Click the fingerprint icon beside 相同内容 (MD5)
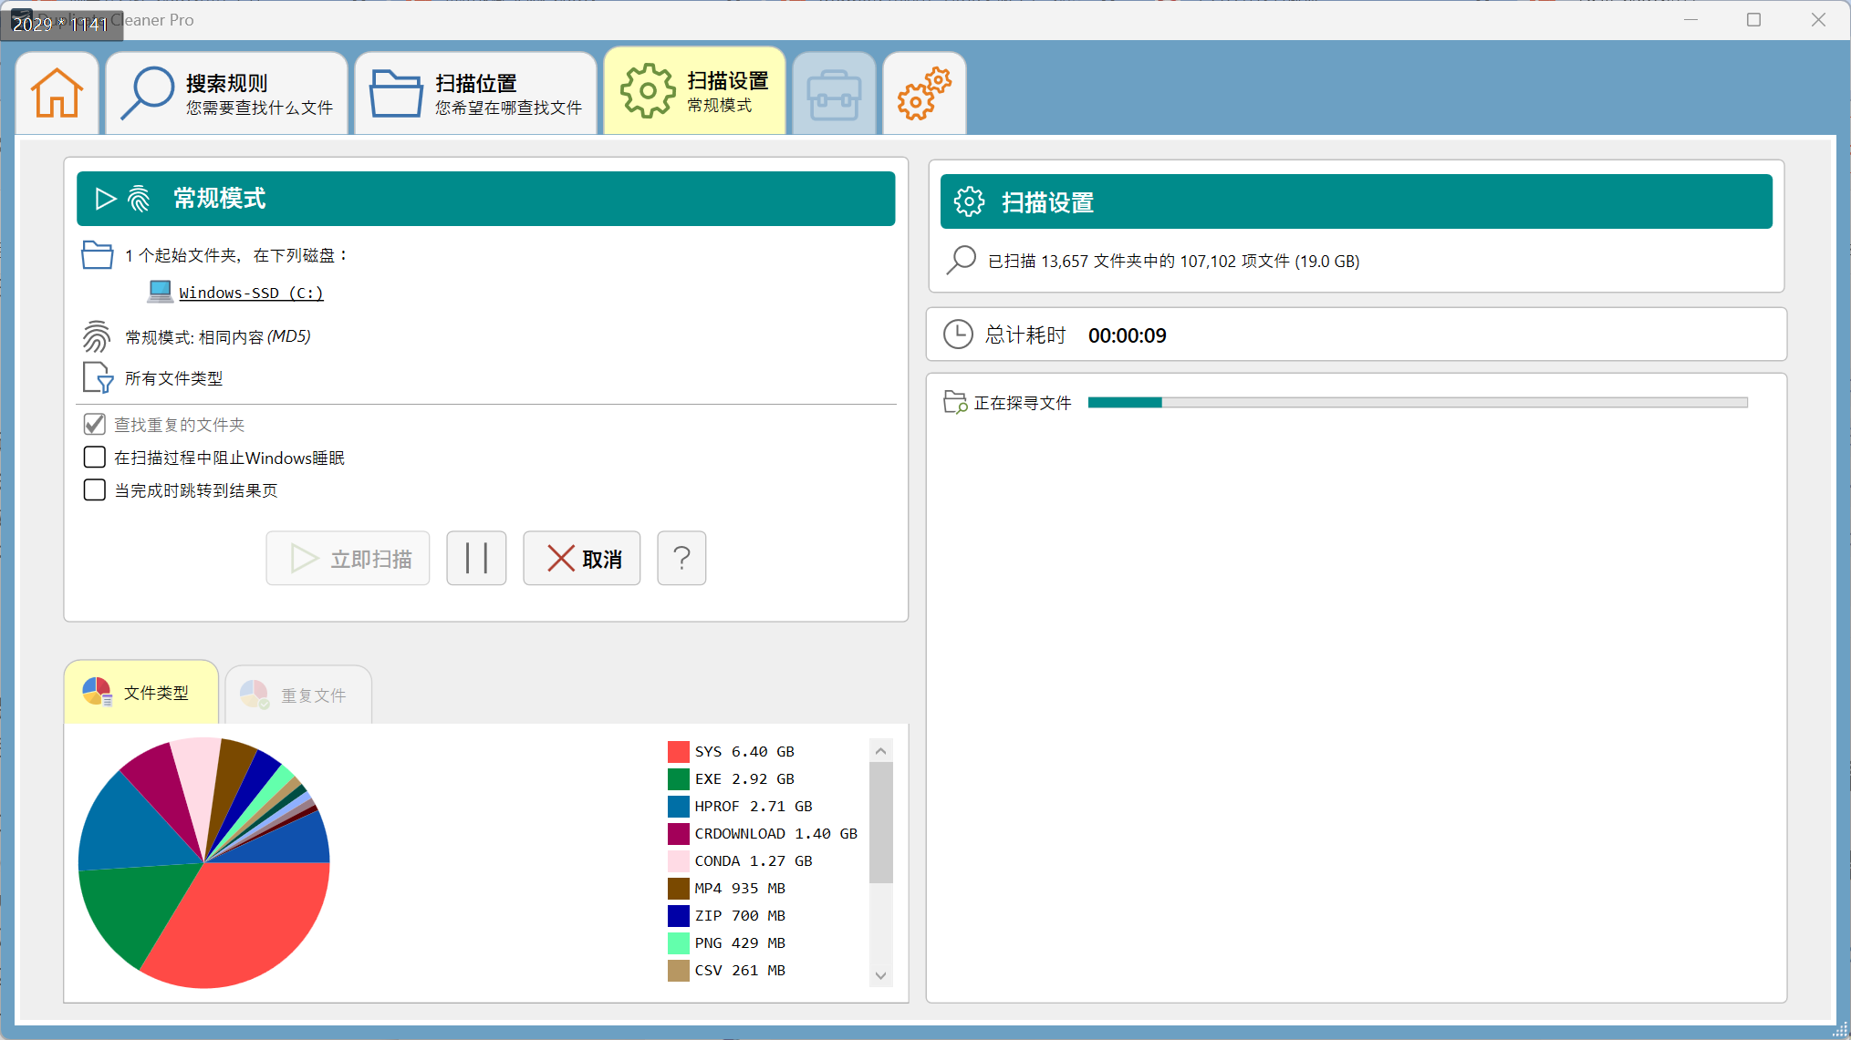Viewport: 1851px width, 1040px height. (x=96, y=336)
